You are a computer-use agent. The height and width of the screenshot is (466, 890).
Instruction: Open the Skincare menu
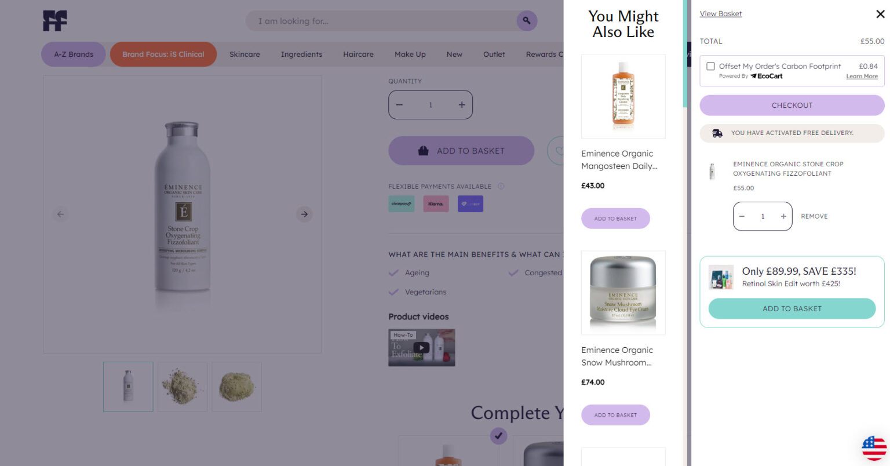[x=245, y=54]
